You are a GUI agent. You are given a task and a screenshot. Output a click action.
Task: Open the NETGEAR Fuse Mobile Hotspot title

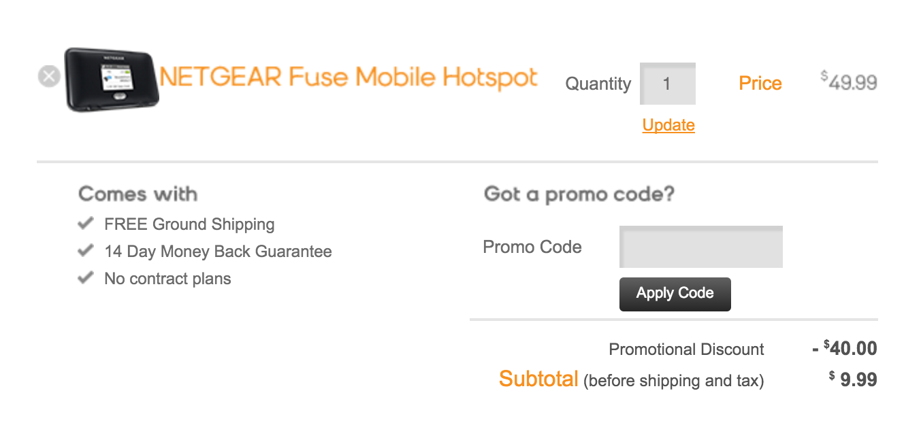[349, 78]
